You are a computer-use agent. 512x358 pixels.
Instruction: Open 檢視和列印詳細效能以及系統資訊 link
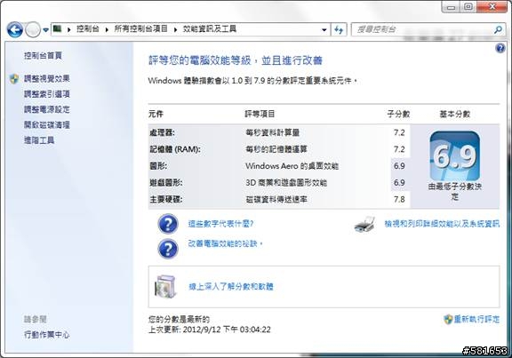tap(442, 224)
